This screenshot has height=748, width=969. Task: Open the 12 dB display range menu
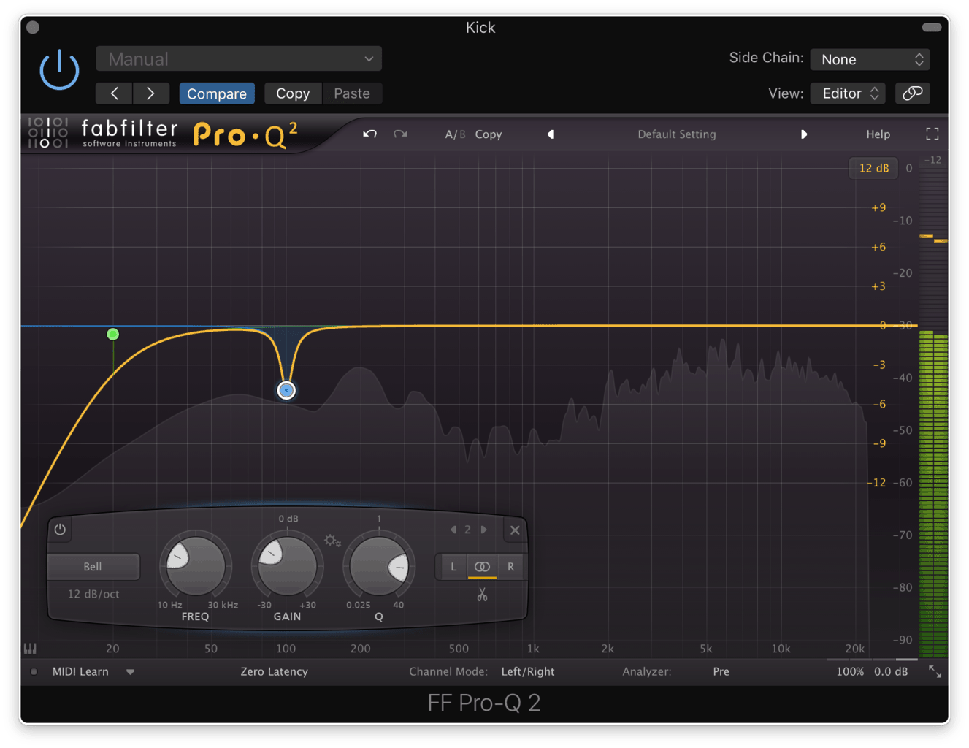coord(873,168)
